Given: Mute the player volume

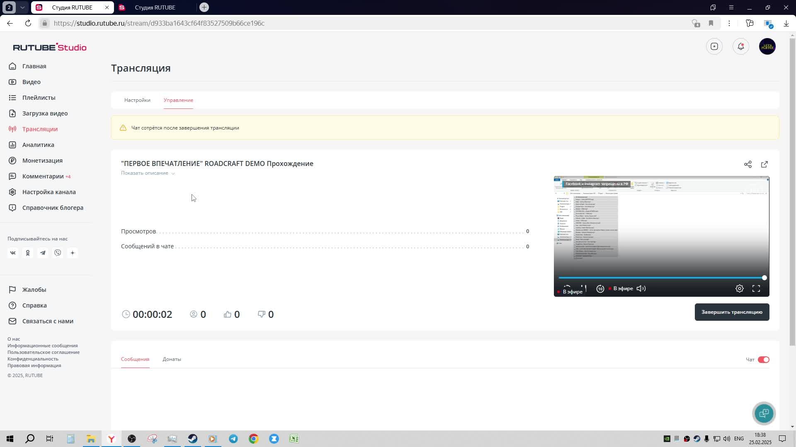Looking at the screenshot, I should (641, 288).
